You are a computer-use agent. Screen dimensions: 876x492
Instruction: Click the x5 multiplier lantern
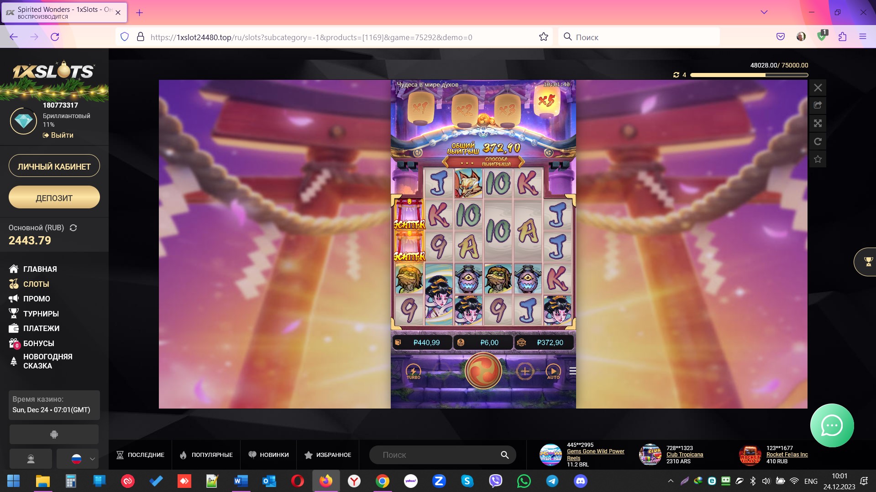tap(546, 101)
